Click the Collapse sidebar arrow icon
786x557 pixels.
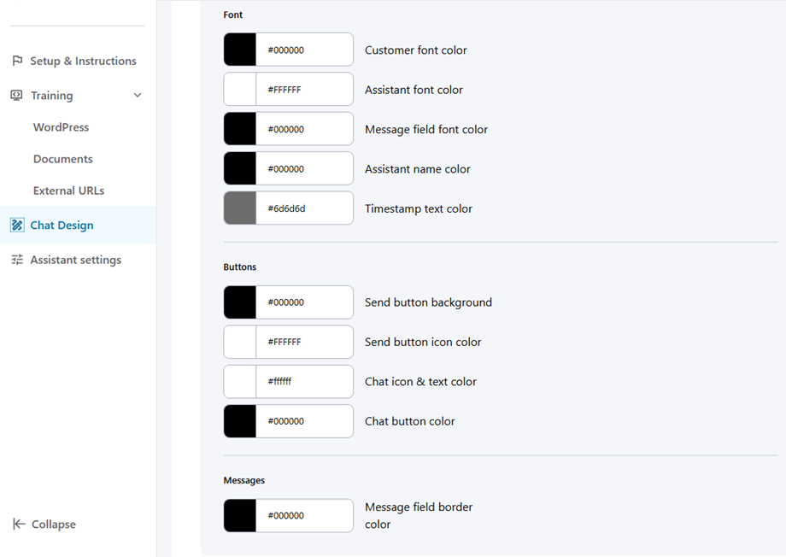pos(19,525)
